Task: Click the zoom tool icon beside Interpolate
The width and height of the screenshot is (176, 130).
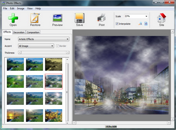Action: pos(140,24)
